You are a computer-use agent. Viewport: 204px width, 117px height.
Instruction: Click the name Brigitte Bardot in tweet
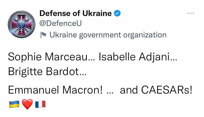click(43, 72)
